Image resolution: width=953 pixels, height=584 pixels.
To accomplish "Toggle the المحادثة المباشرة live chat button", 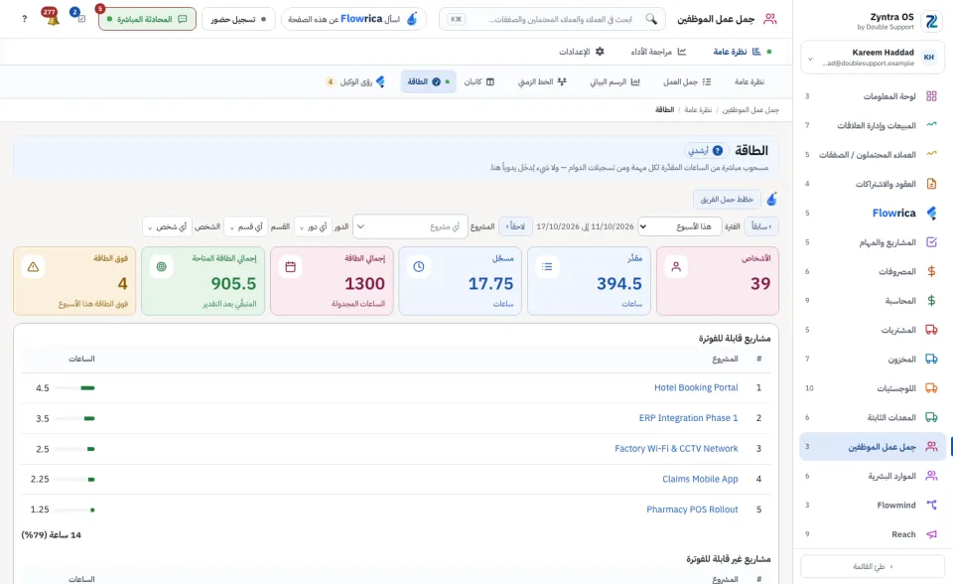I will (147, 19).
